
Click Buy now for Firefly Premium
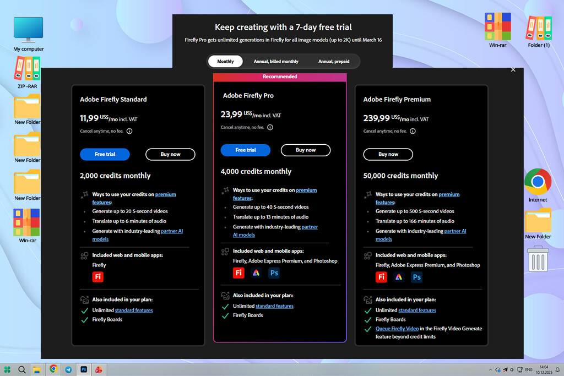(388, 154)
